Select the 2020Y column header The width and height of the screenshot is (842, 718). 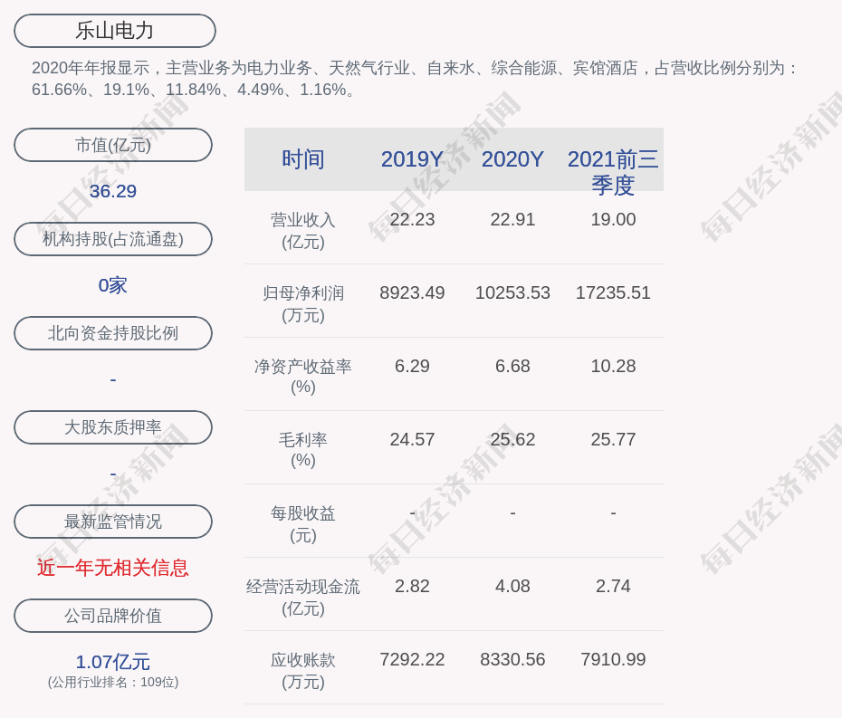512,159
